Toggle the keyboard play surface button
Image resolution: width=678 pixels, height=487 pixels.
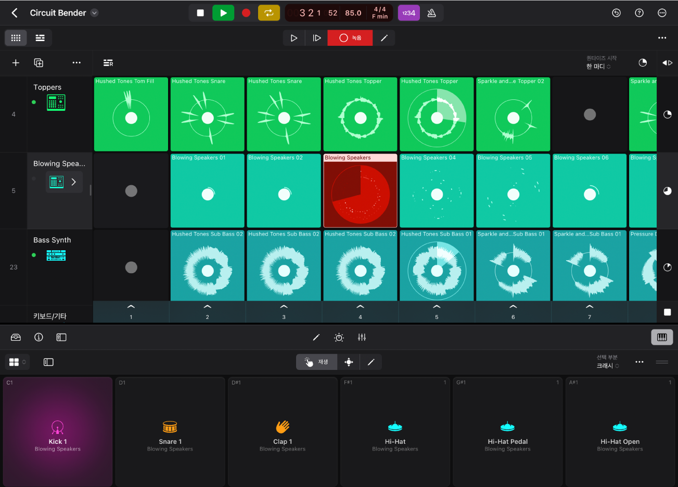click(662, 337)
